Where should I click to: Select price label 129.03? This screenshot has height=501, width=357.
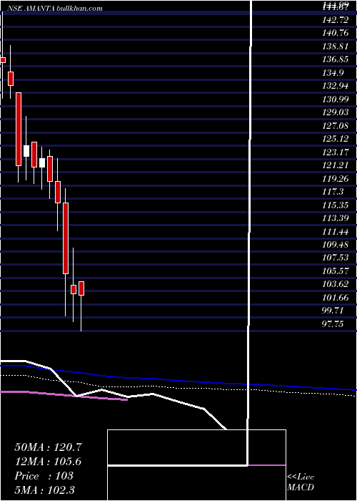[x=336, y=112]
